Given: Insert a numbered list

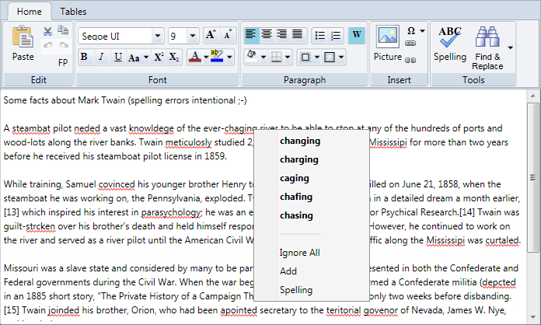Looking at the screenshot, I should [335, 35].
